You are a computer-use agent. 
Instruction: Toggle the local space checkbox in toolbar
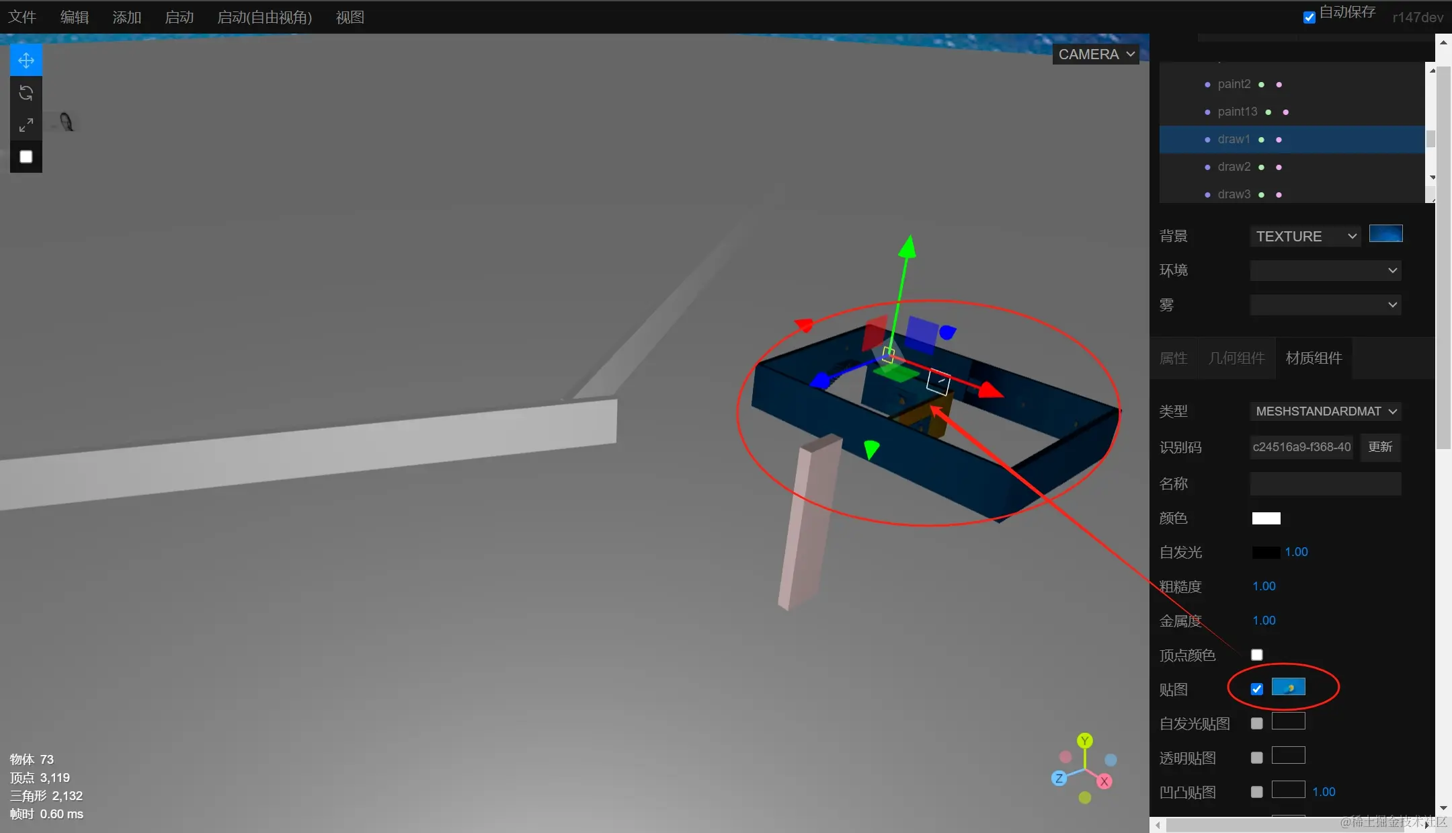pos(26,157)
